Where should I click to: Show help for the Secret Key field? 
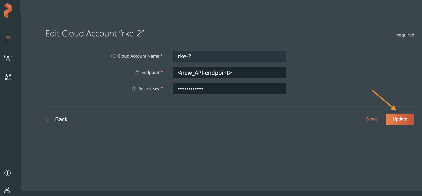click(x=134, y=88)
